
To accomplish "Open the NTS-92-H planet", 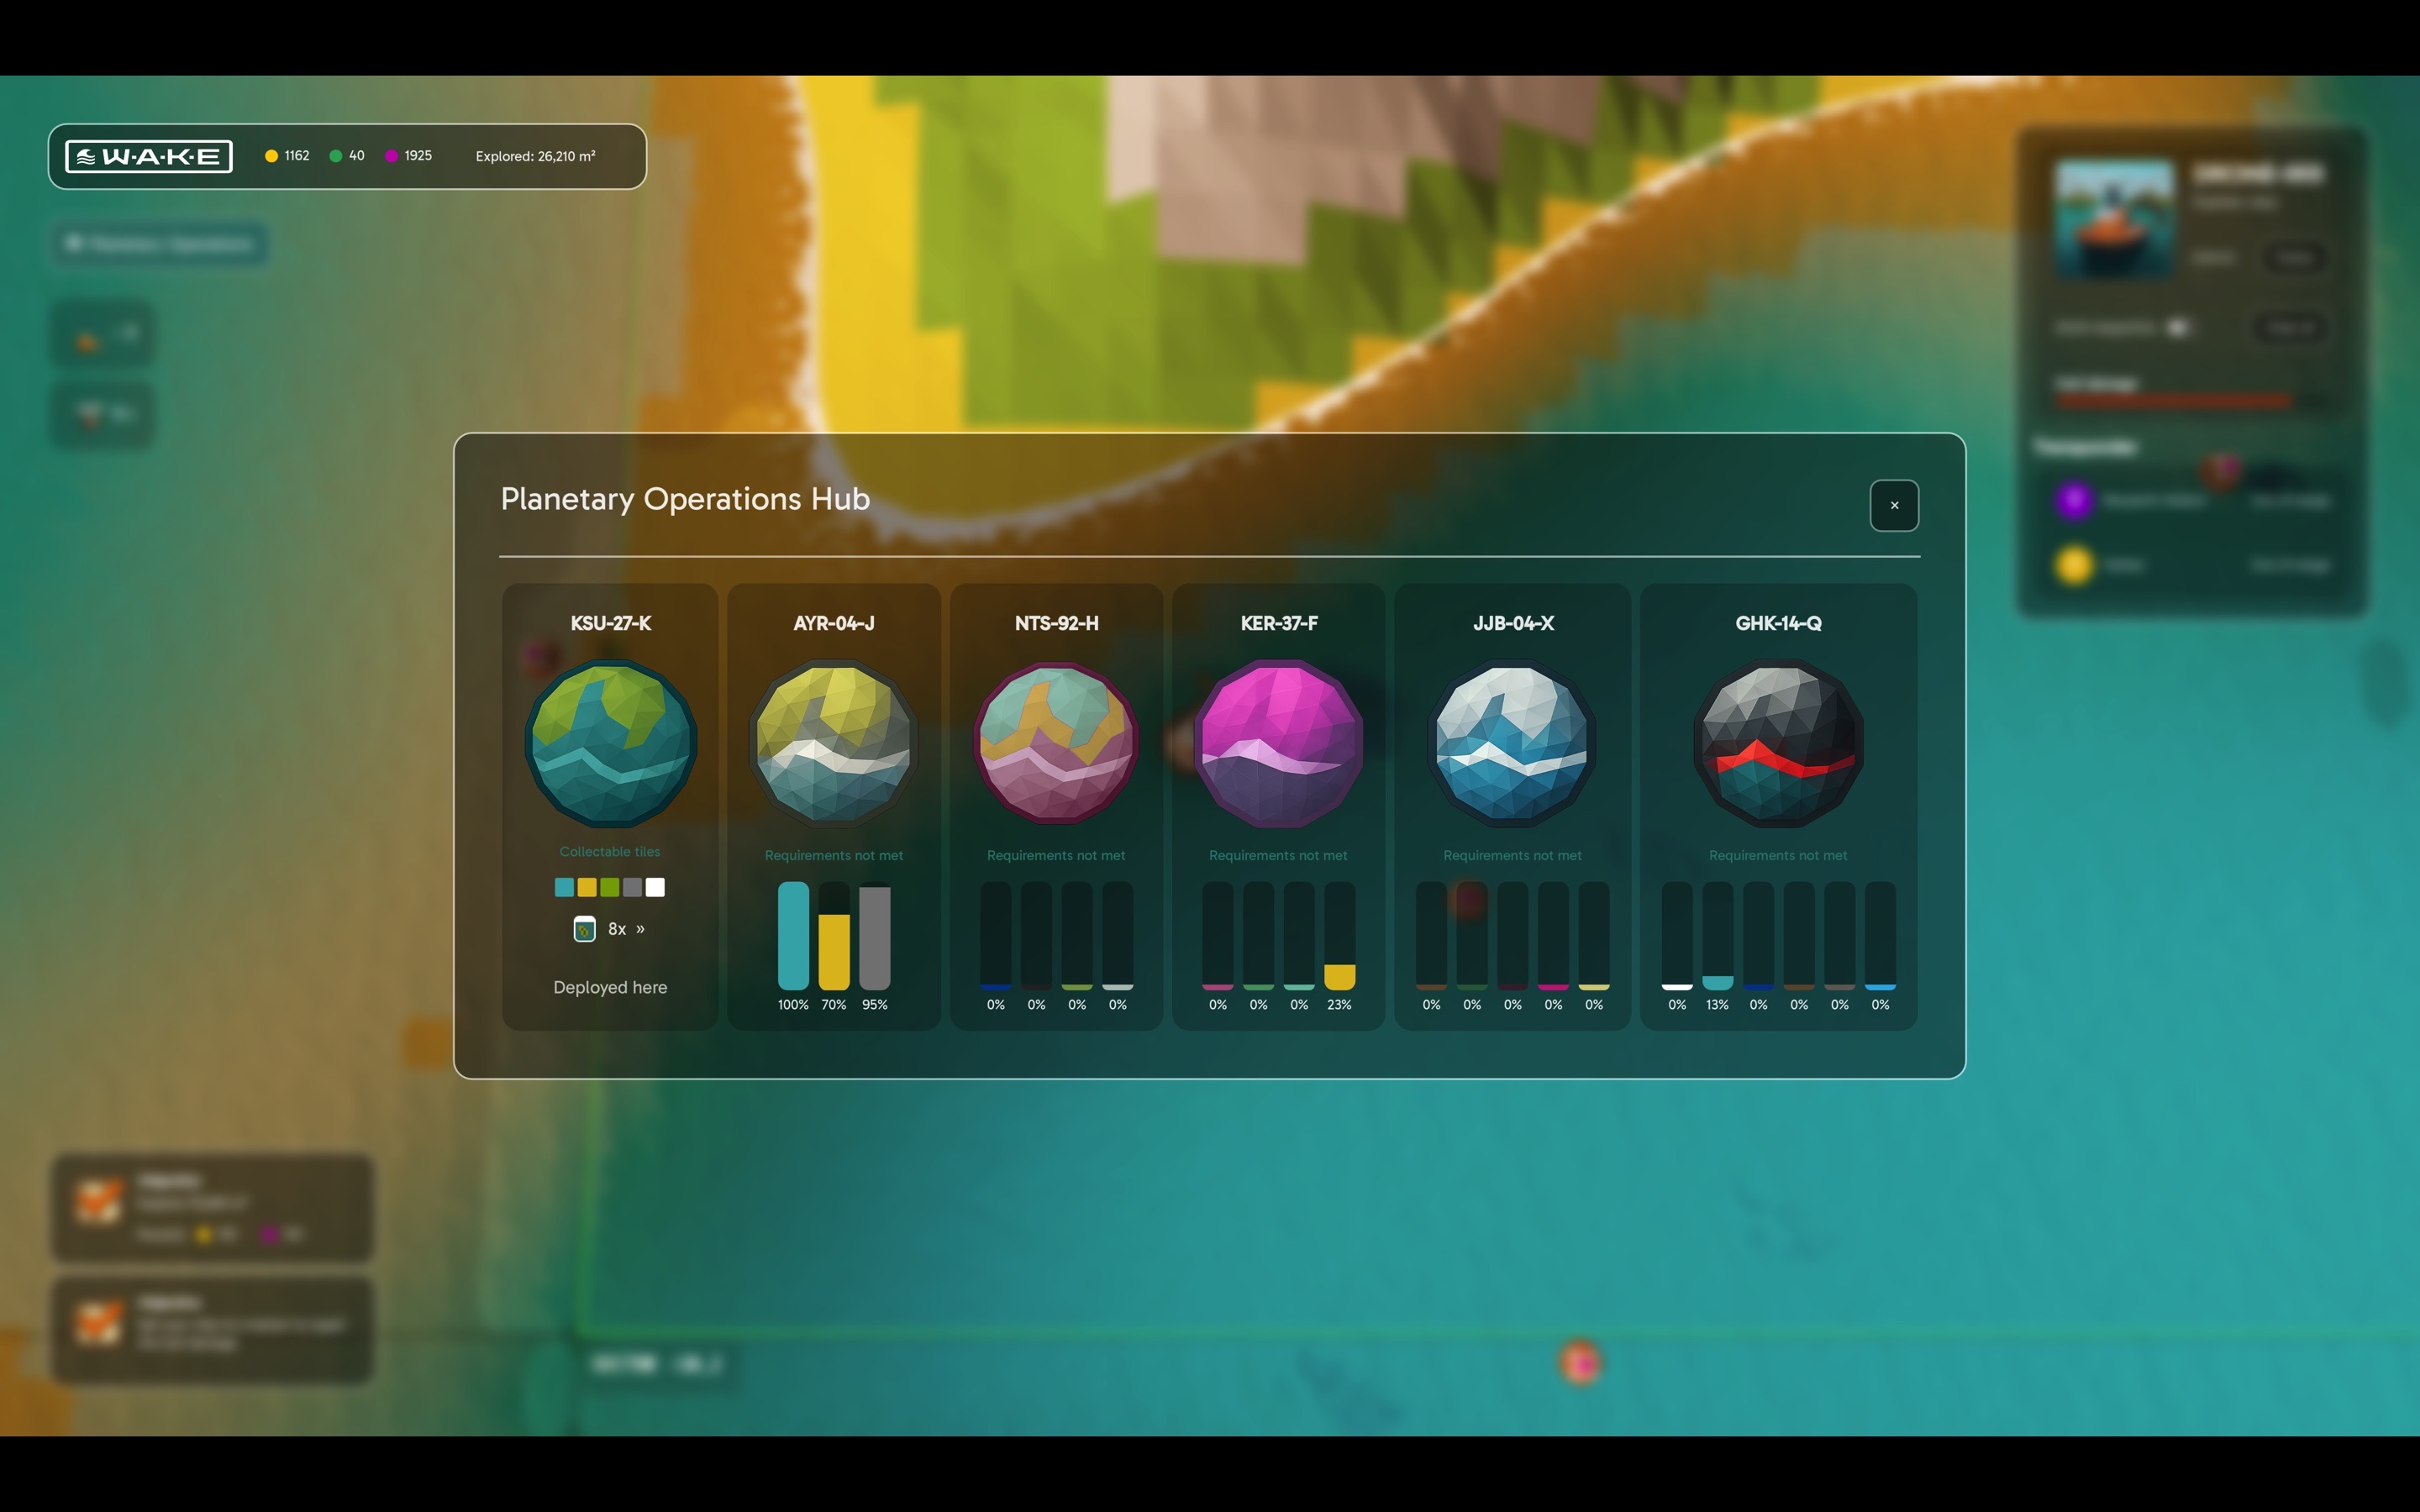I will click(1055, 740).
